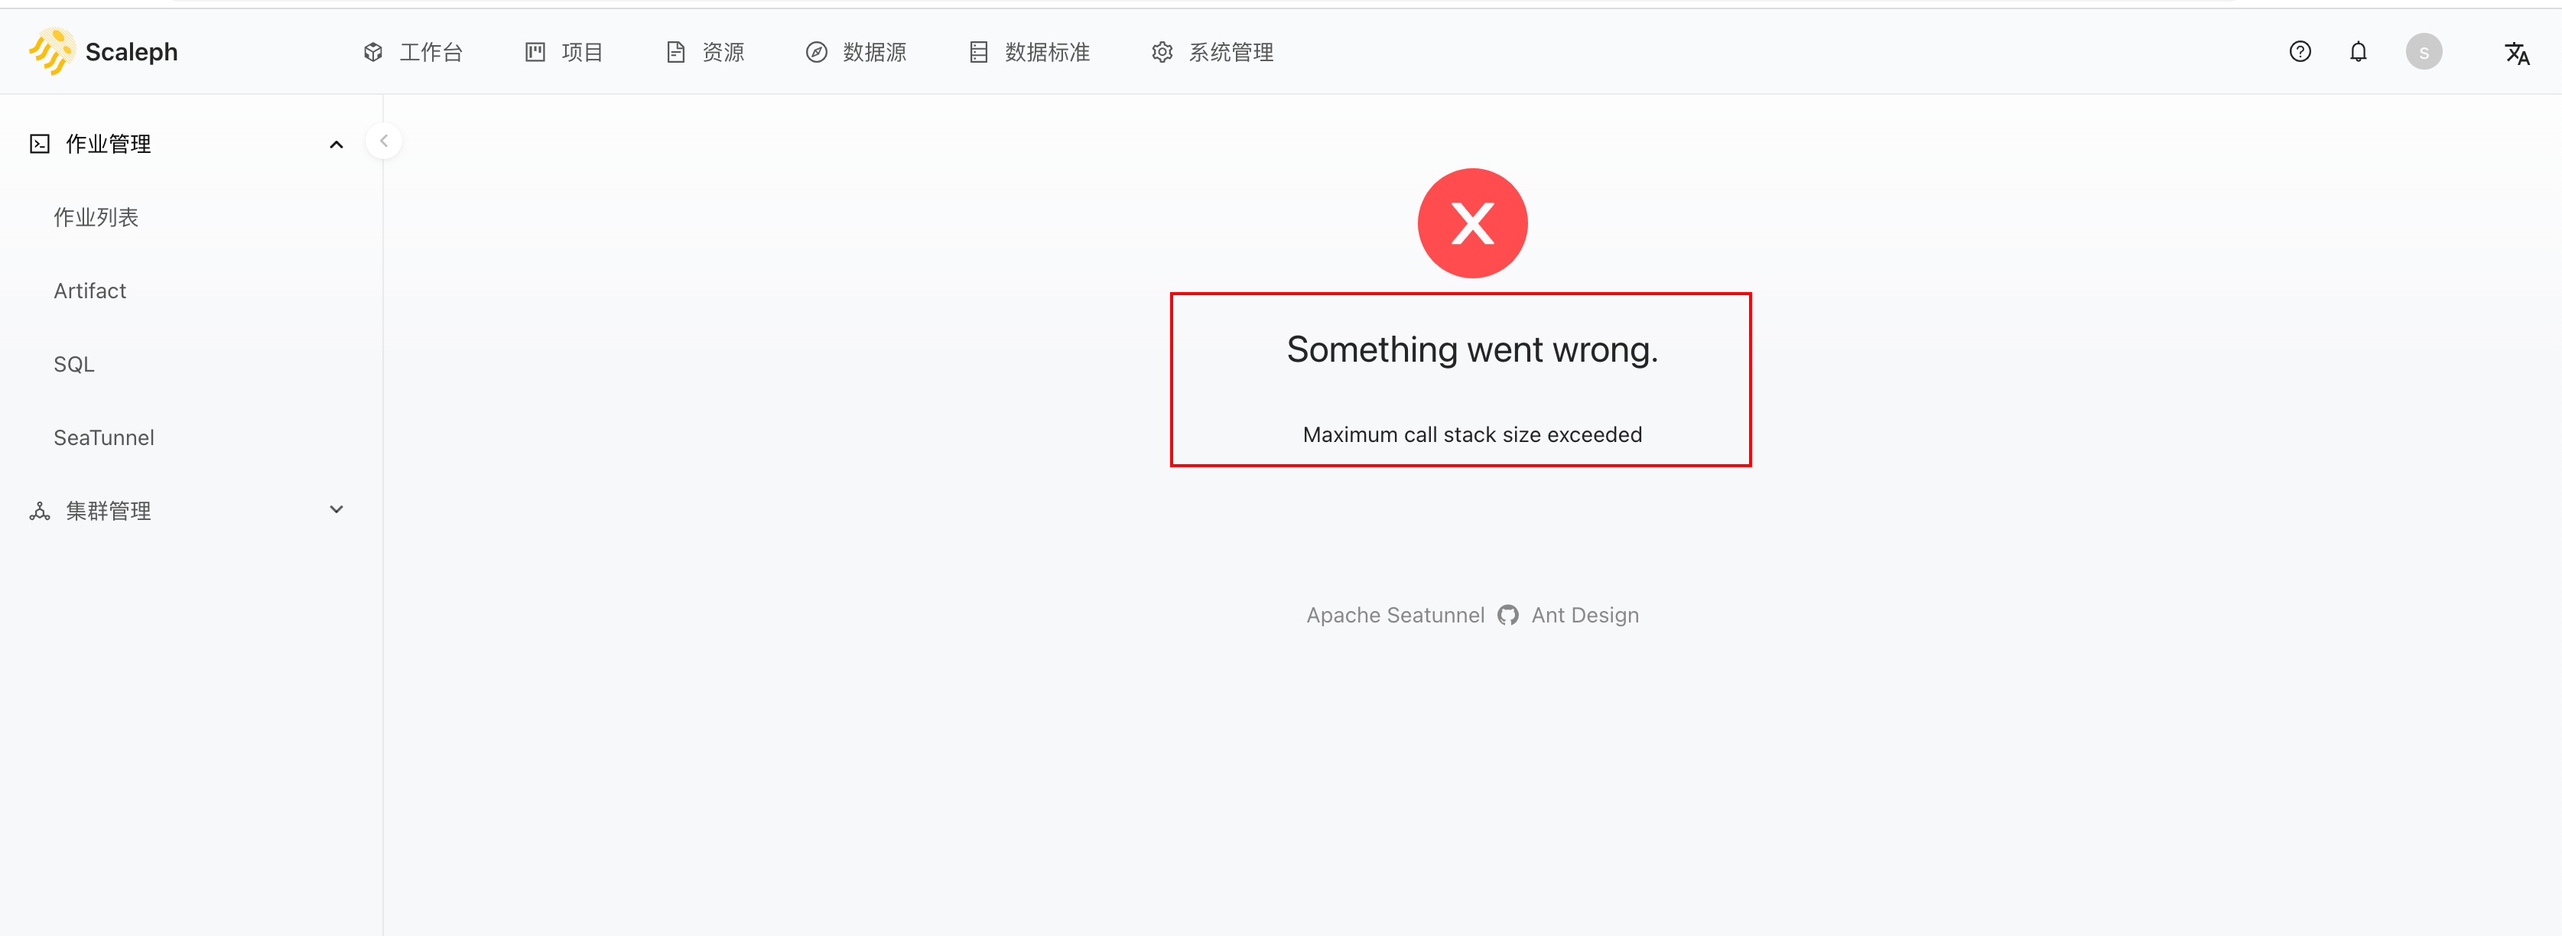2562x936 pixels.
Task: Select the SeaTunnel sidebar entry
Action: coord(103,437)
